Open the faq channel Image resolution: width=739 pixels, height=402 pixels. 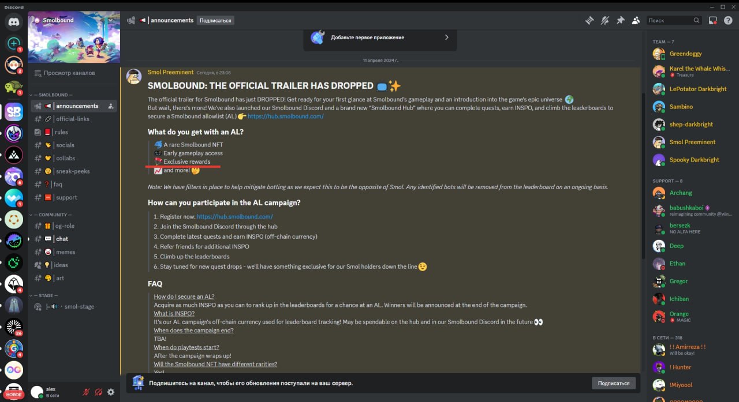pos(74,185)
